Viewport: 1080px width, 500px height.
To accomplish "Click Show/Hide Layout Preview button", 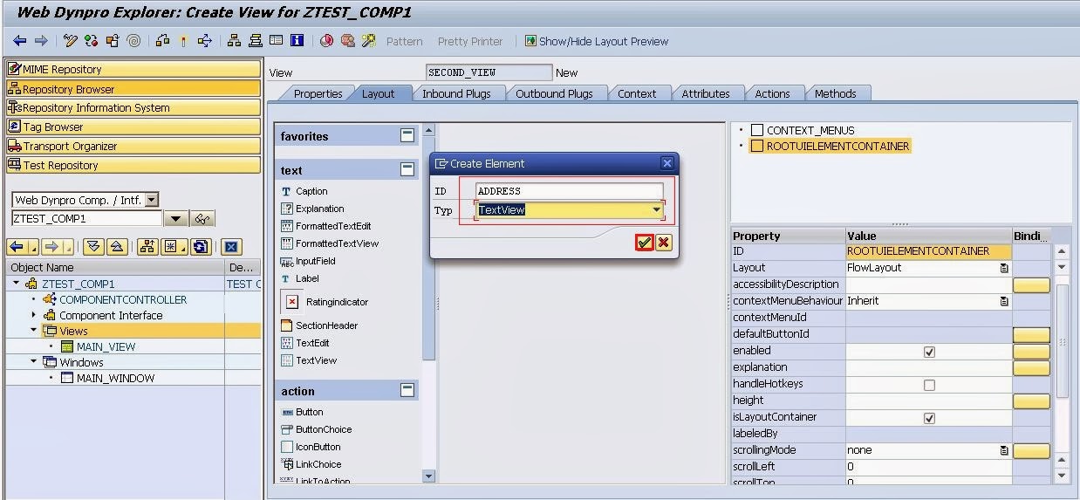I will click(597, 41).
